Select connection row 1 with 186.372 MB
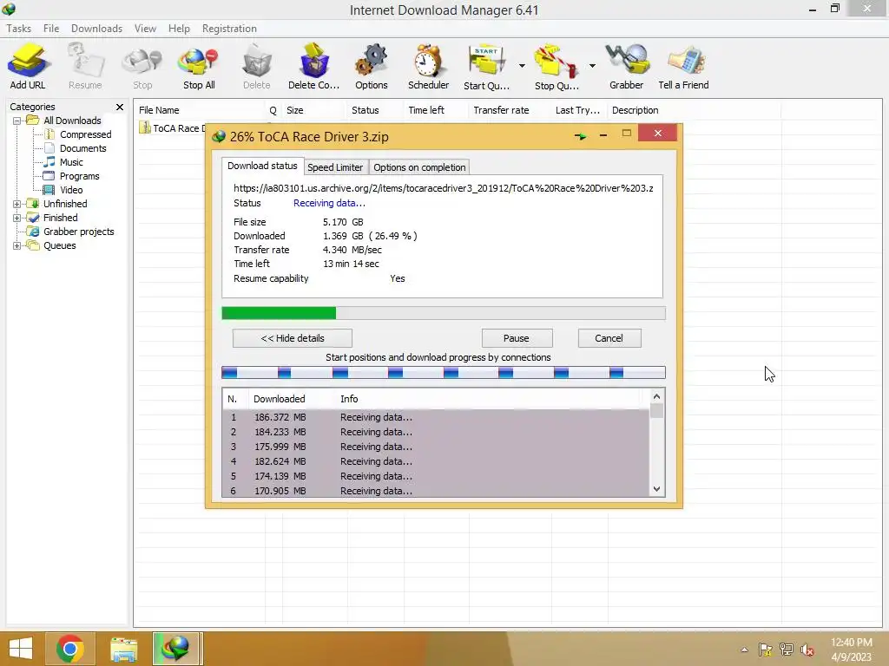 [436, 417]
